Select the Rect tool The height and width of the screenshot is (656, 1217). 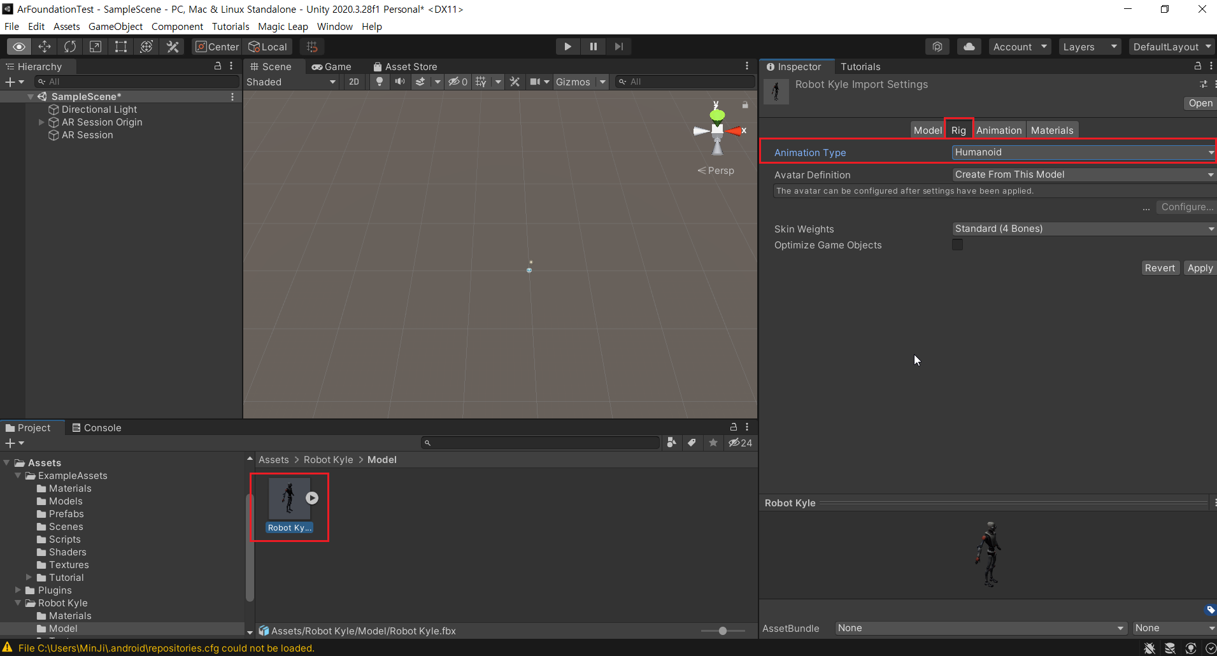click(121, 46)
